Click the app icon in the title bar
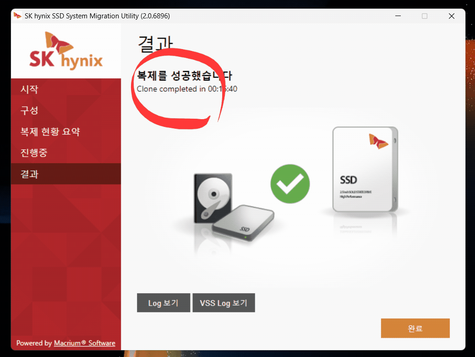Screen dimensions: 475x357 pos(17,16)
